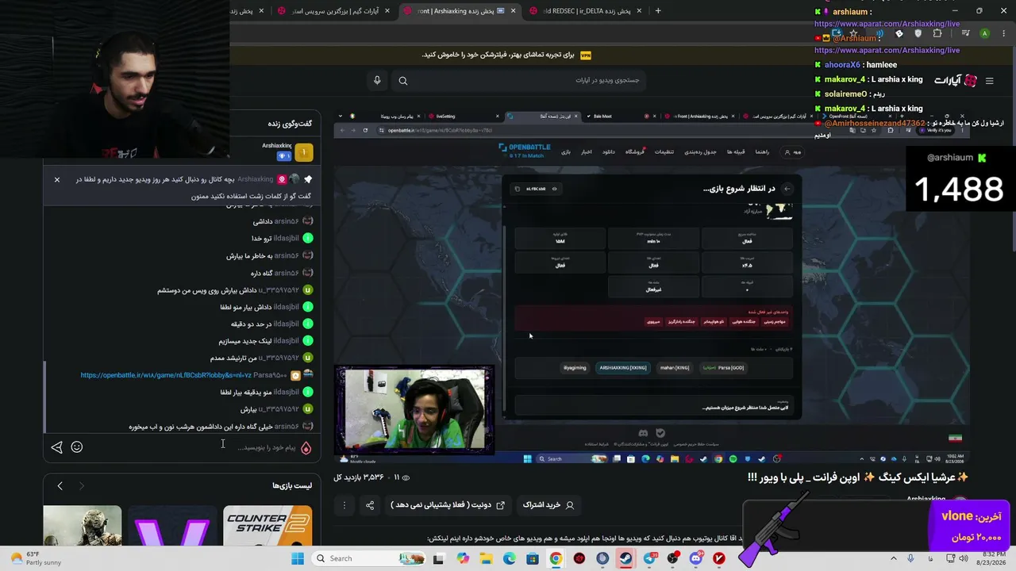Image resolution: width=1016 pixels, height=571 pixels.
Task: Show previous games in the games list
Action: pyautogui.click(x=60, y=486)
